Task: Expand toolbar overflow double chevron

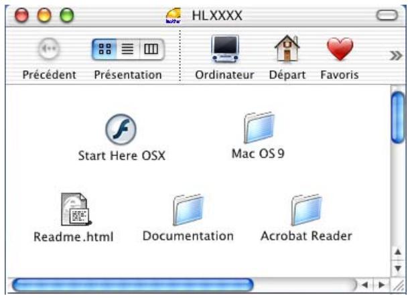Action: (x=396, y=56)
